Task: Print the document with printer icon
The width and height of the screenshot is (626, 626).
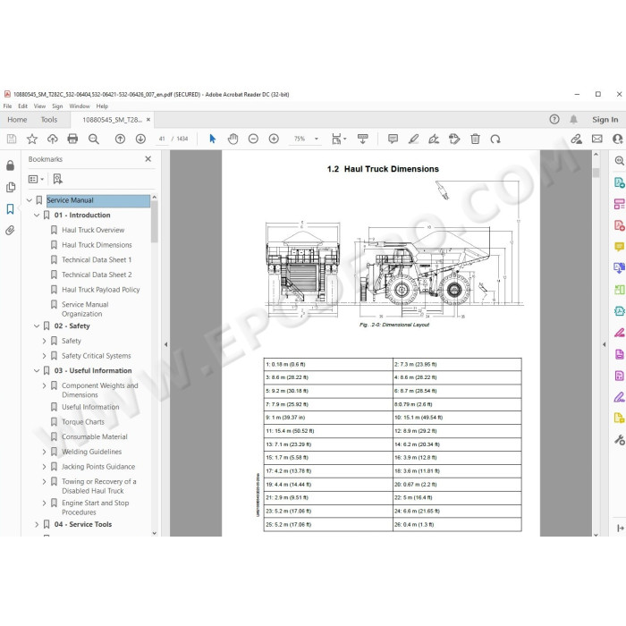Action: pos(72,139)
